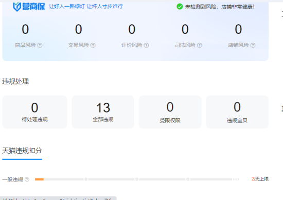The height and width of the screenshot is (200, 283).
Task: Click the 交易风险 count value
Action: point(79,29)
